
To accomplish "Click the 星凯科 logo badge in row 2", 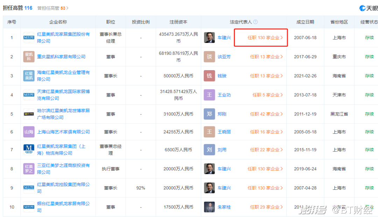I will coord(29,57).
